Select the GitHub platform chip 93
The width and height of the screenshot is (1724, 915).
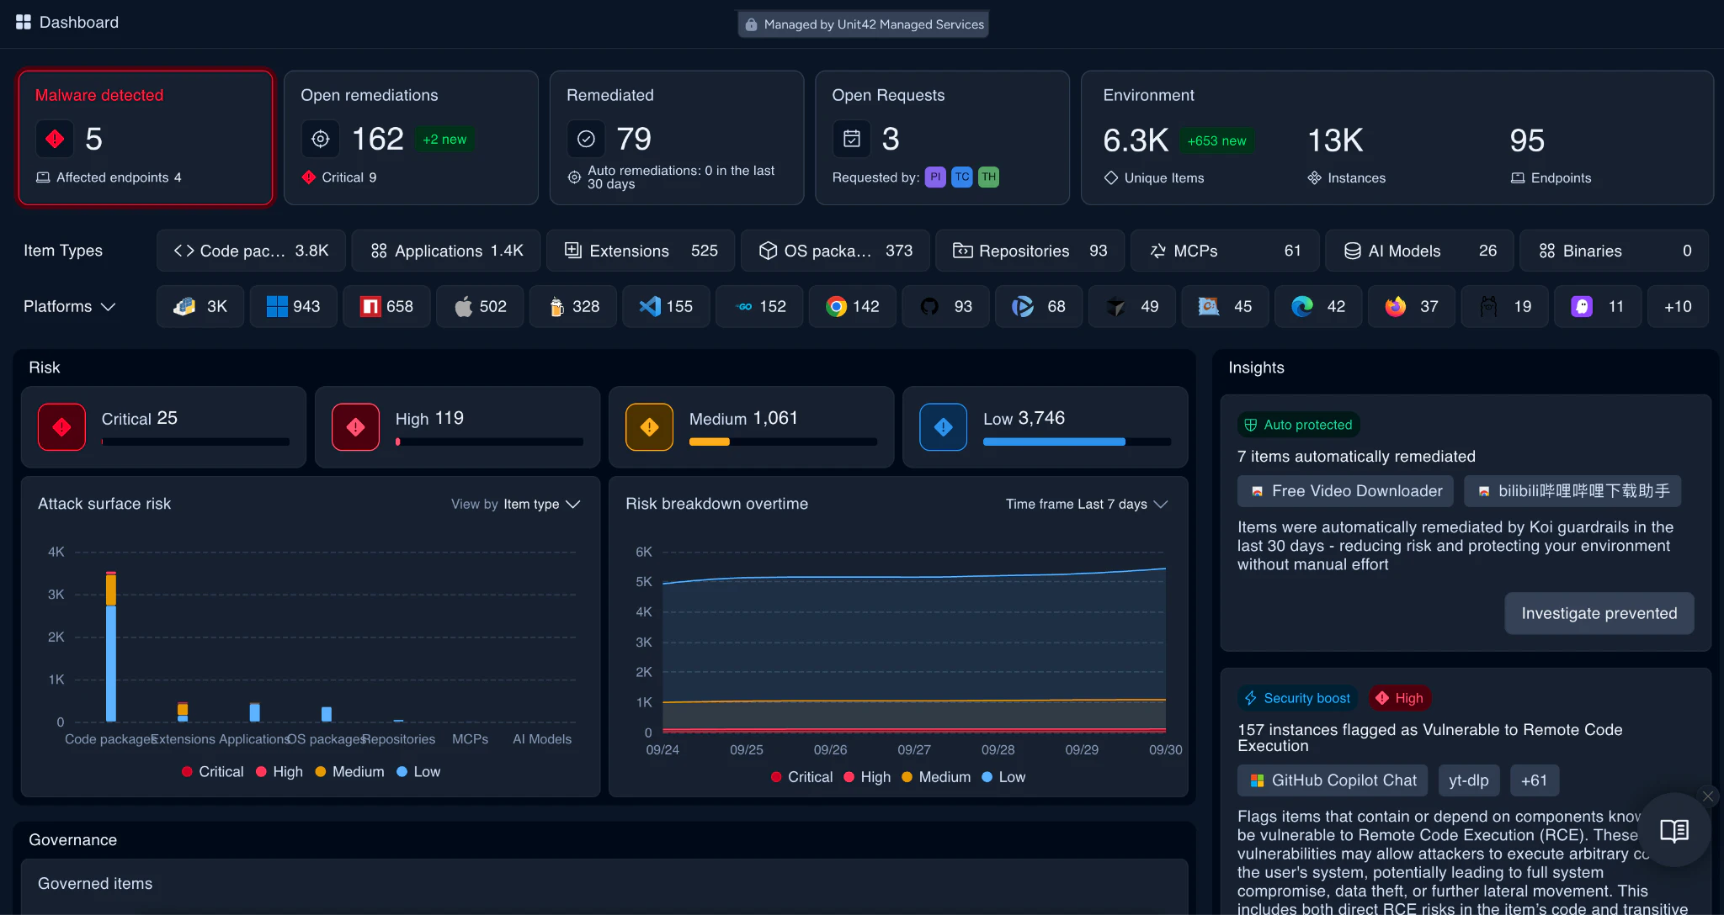point(946,306)
